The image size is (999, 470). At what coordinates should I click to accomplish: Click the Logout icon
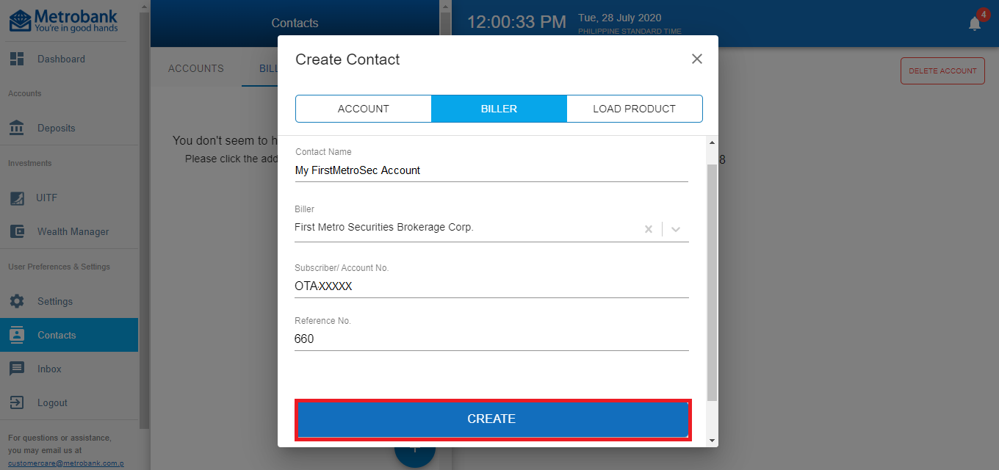tap(17, 402)
